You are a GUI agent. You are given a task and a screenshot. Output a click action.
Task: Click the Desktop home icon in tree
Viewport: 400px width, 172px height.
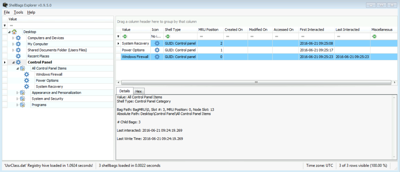click(x=14, y=32)
